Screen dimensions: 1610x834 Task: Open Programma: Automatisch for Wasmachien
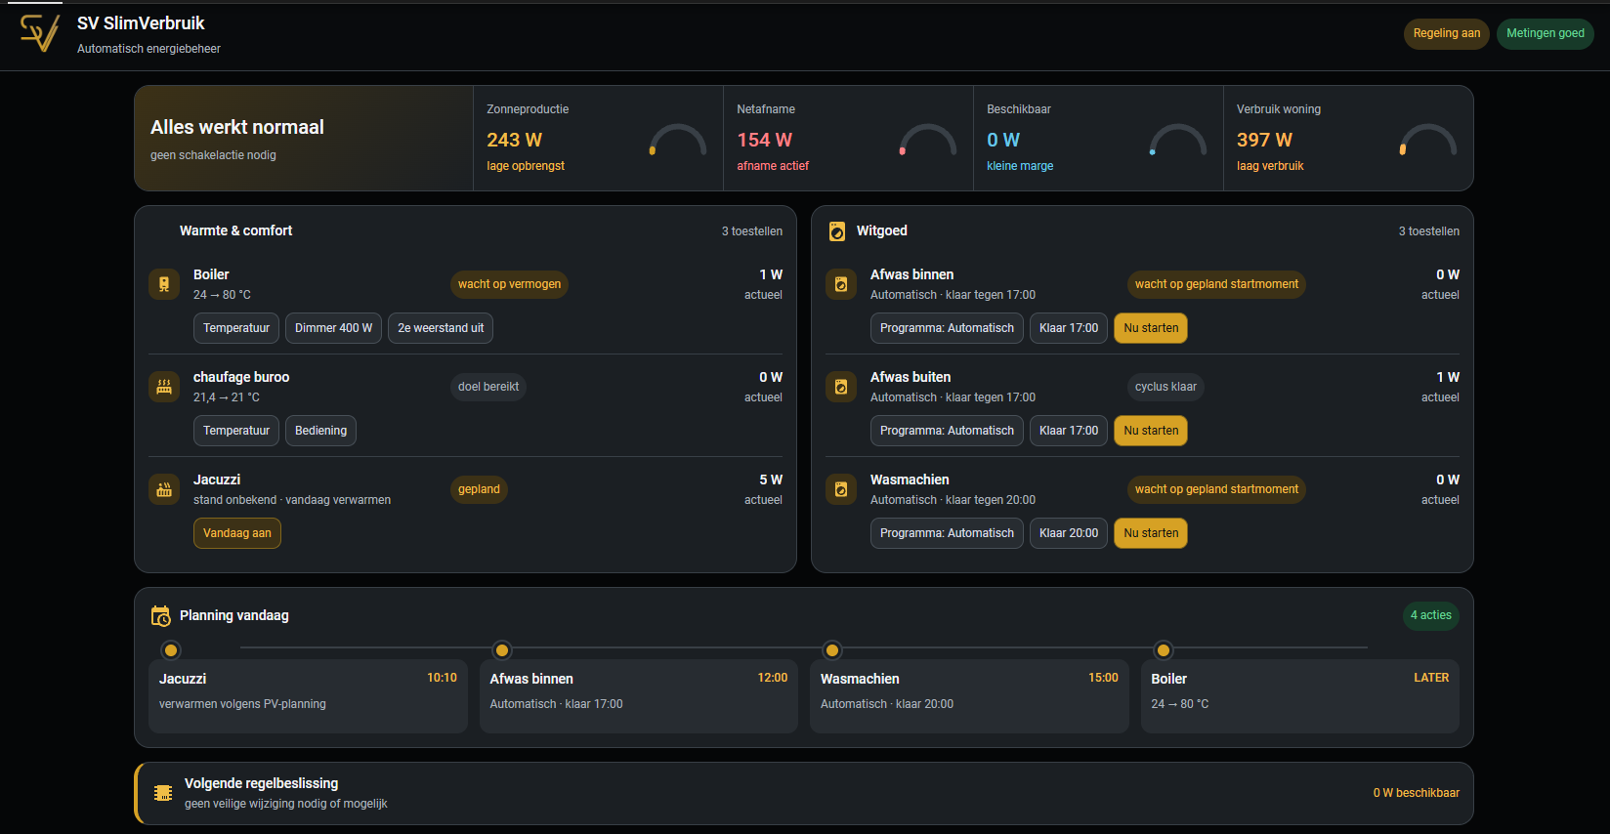pos(947,533)
